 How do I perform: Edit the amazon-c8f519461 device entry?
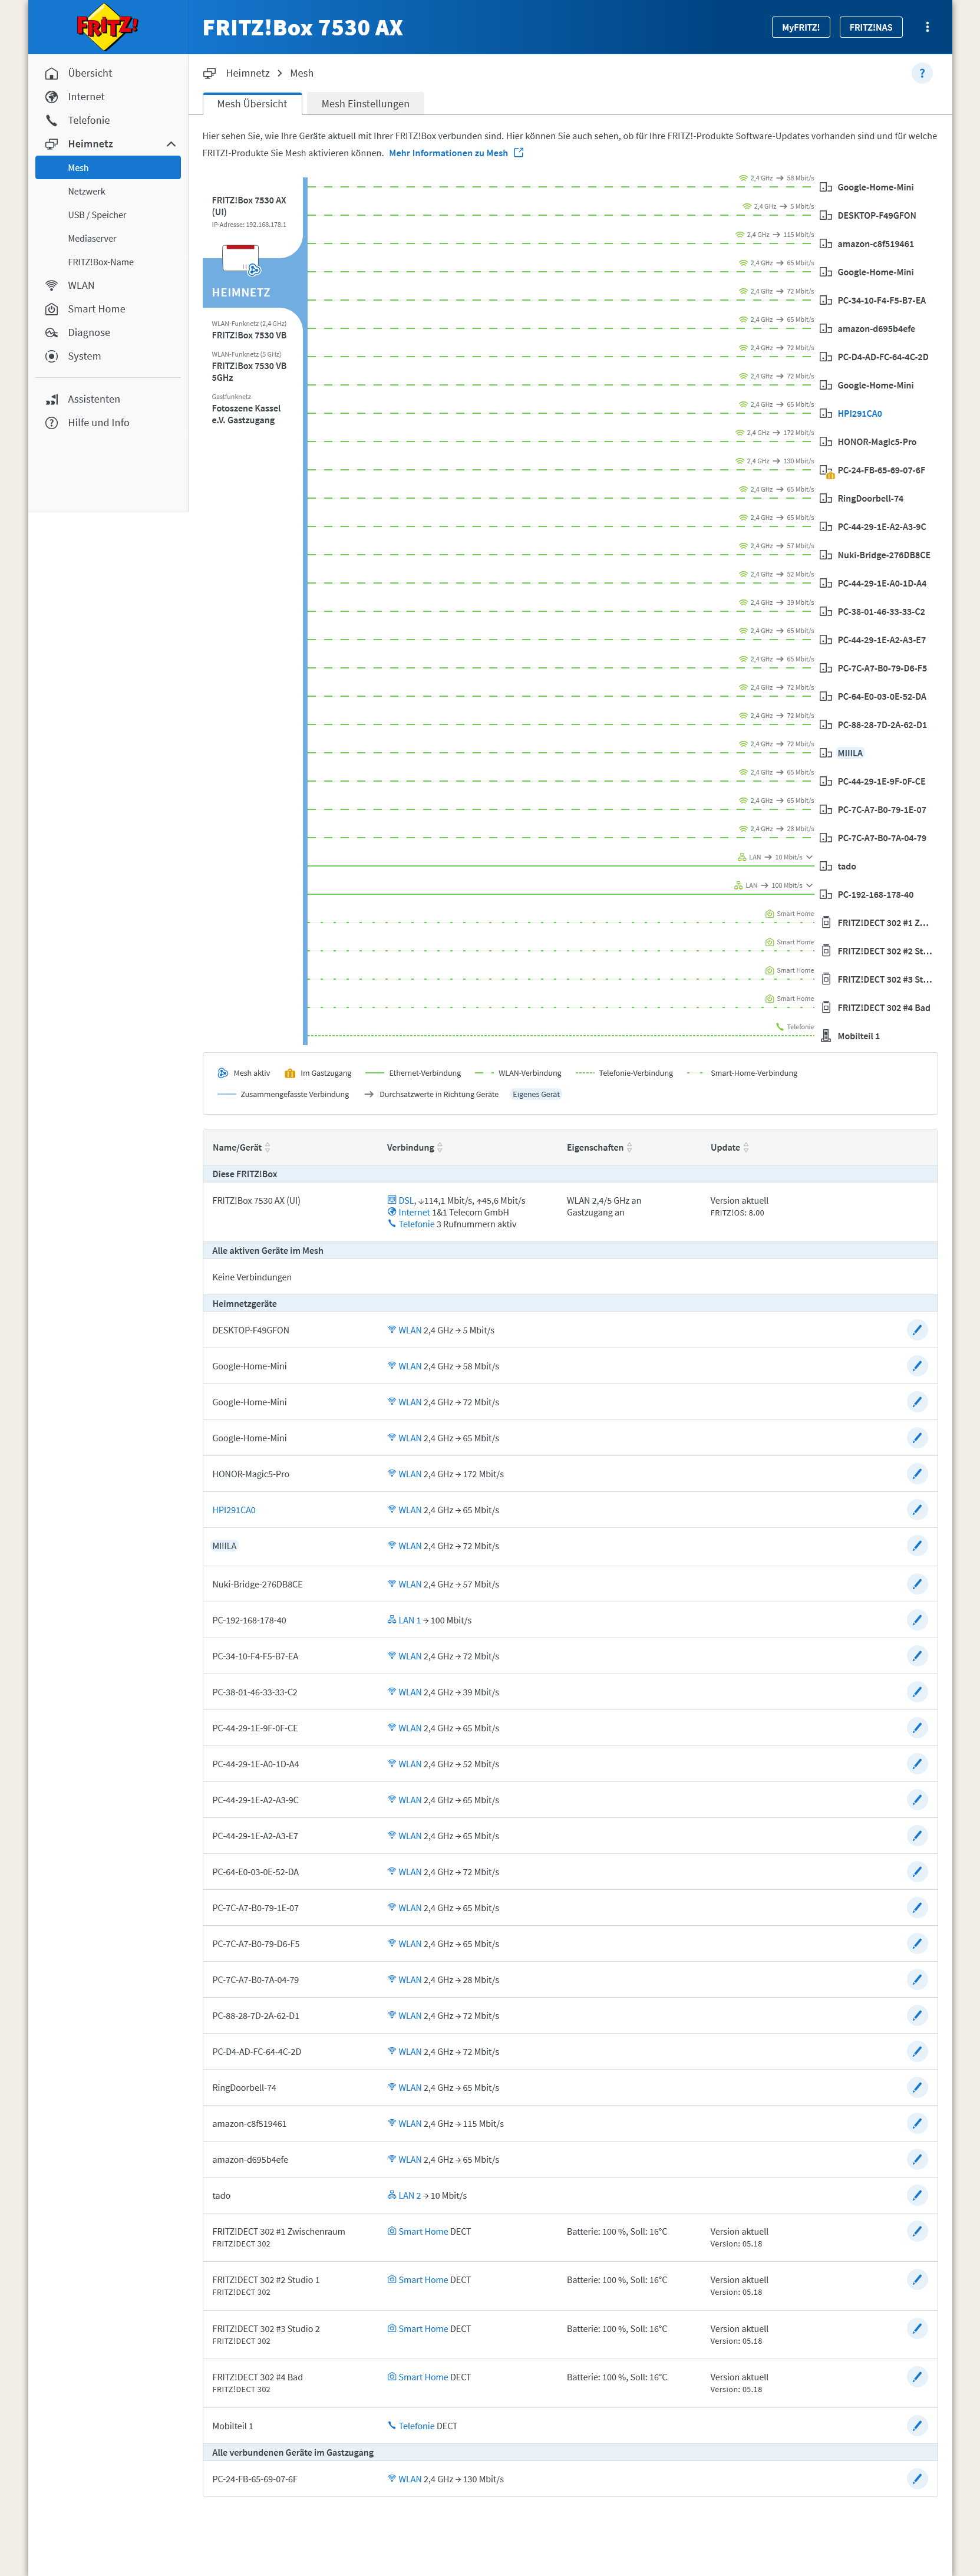(x=917, y=2124)
